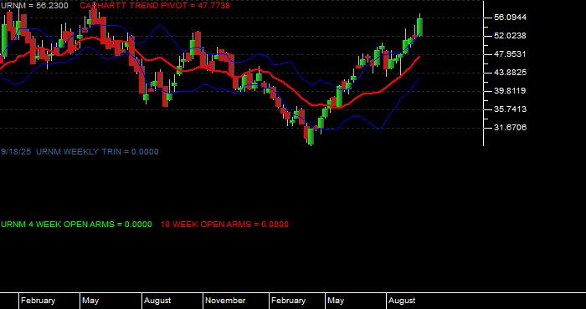Image resolution: width=586 pixels, height=309 pixels.
Task: Click the 56.0944 price axis value
Action: coord(510,18)
